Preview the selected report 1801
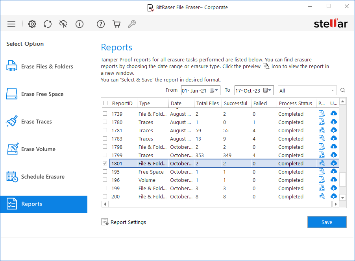The image size is (355, 261). [x=322, y=163]
